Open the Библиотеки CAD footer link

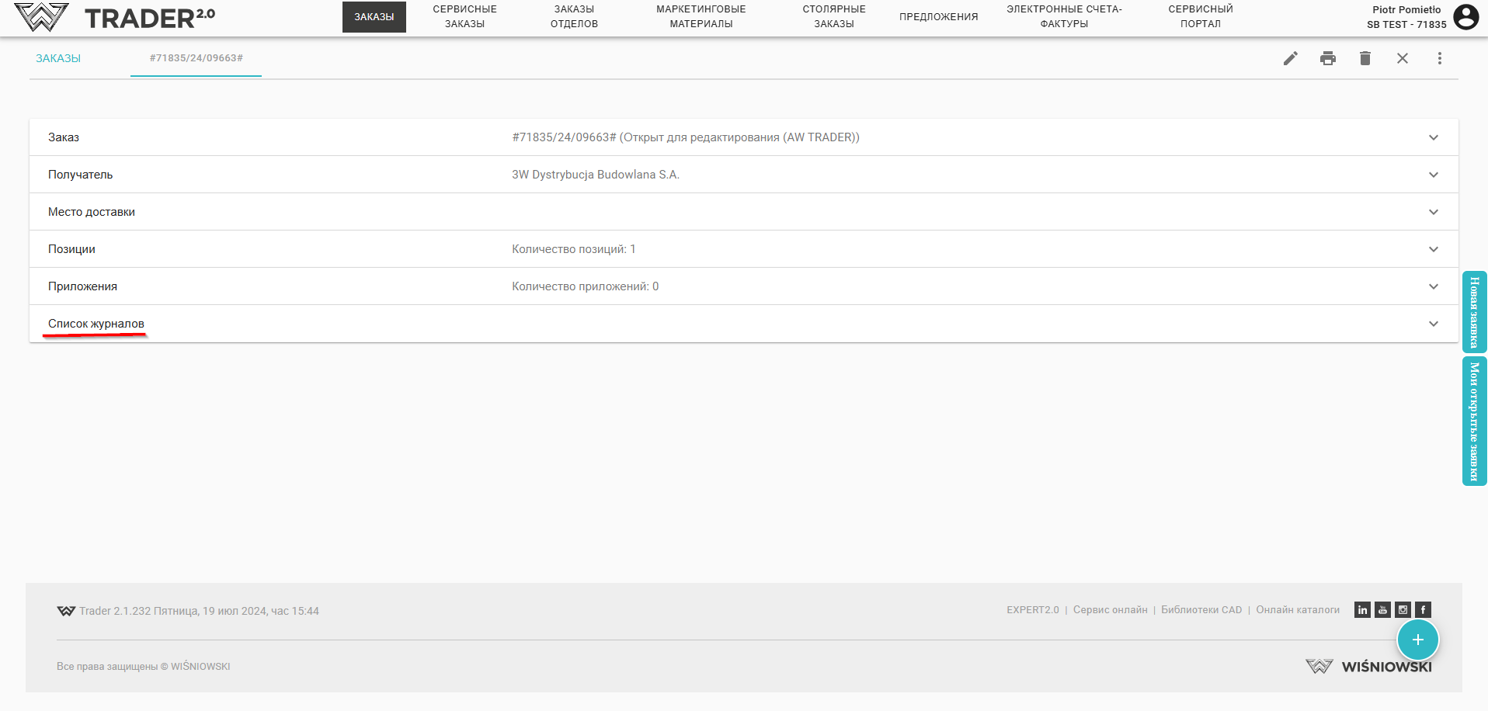tap(1201, 610)
